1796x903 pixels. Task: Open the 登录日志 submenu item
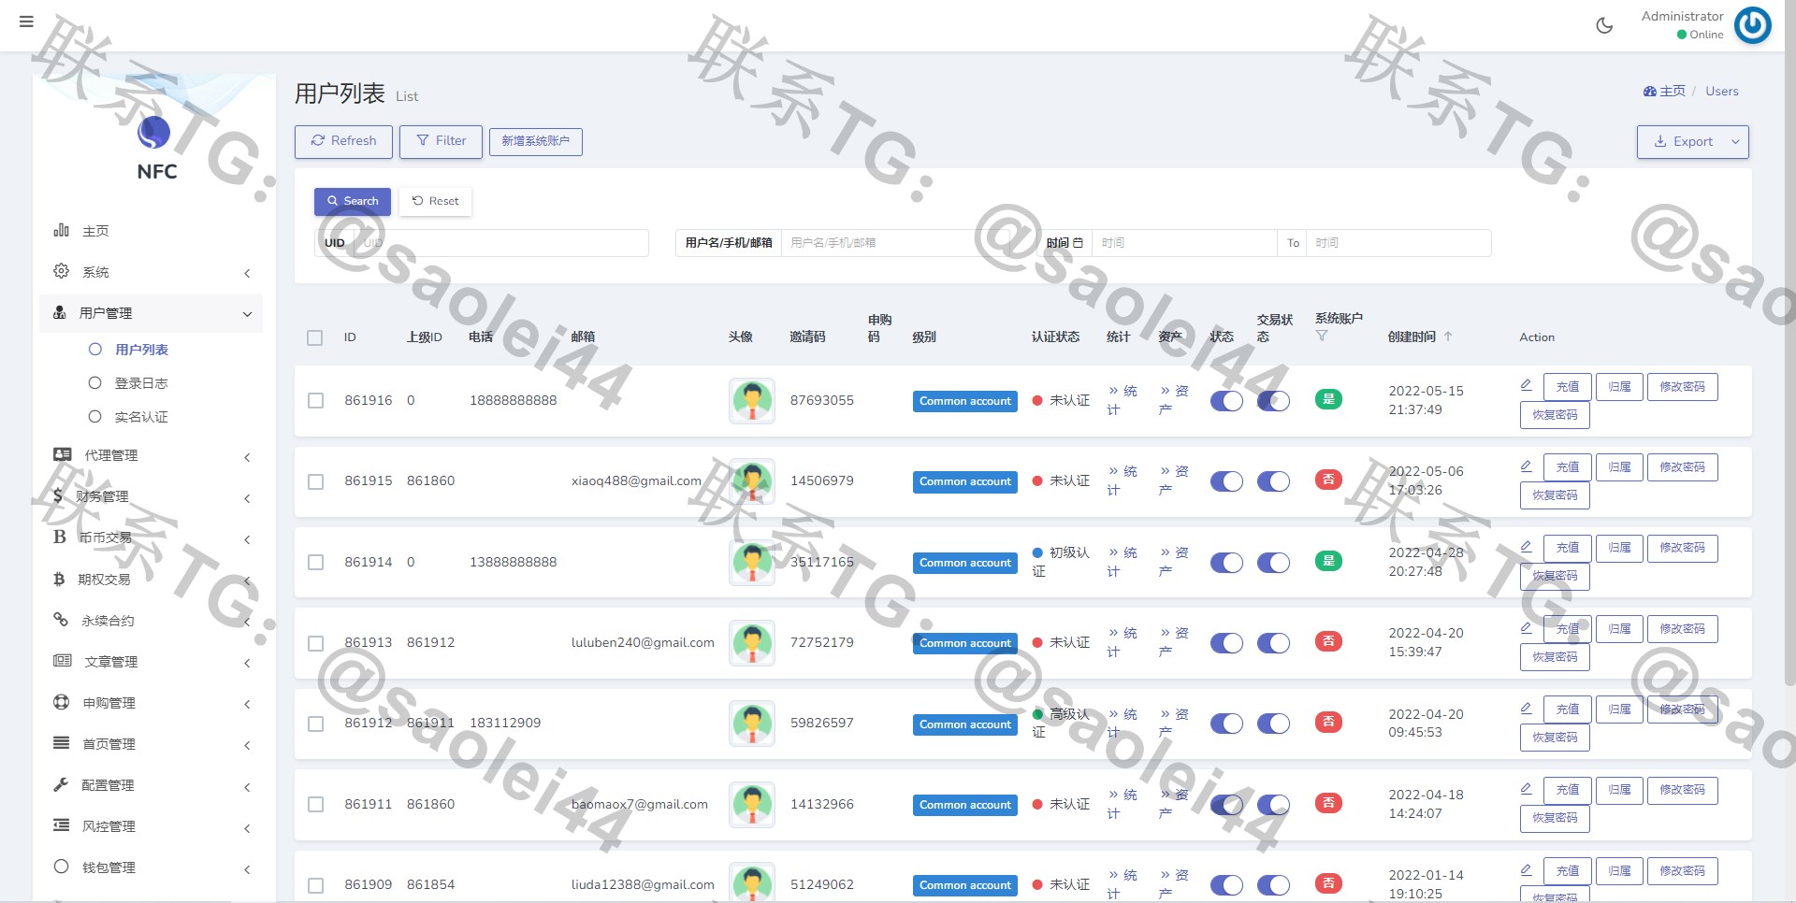coord(141,383)
